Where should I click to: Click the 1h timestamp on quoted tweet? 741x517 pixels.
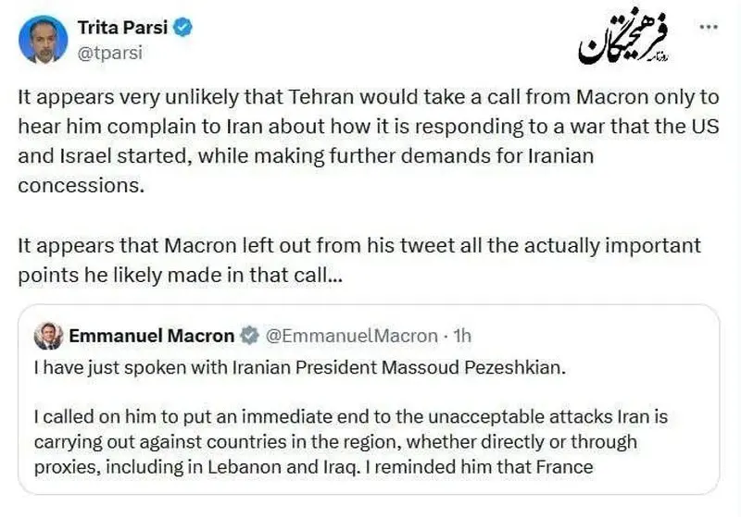[x=461, y=335]
